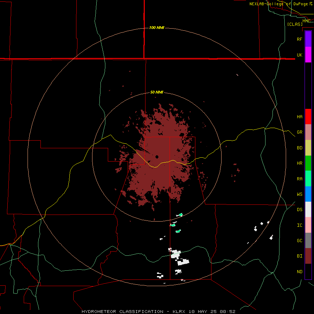Click the green rain echo on 50 NMI ring
This screenshot has height=314, width=314.
pos(180,215)
